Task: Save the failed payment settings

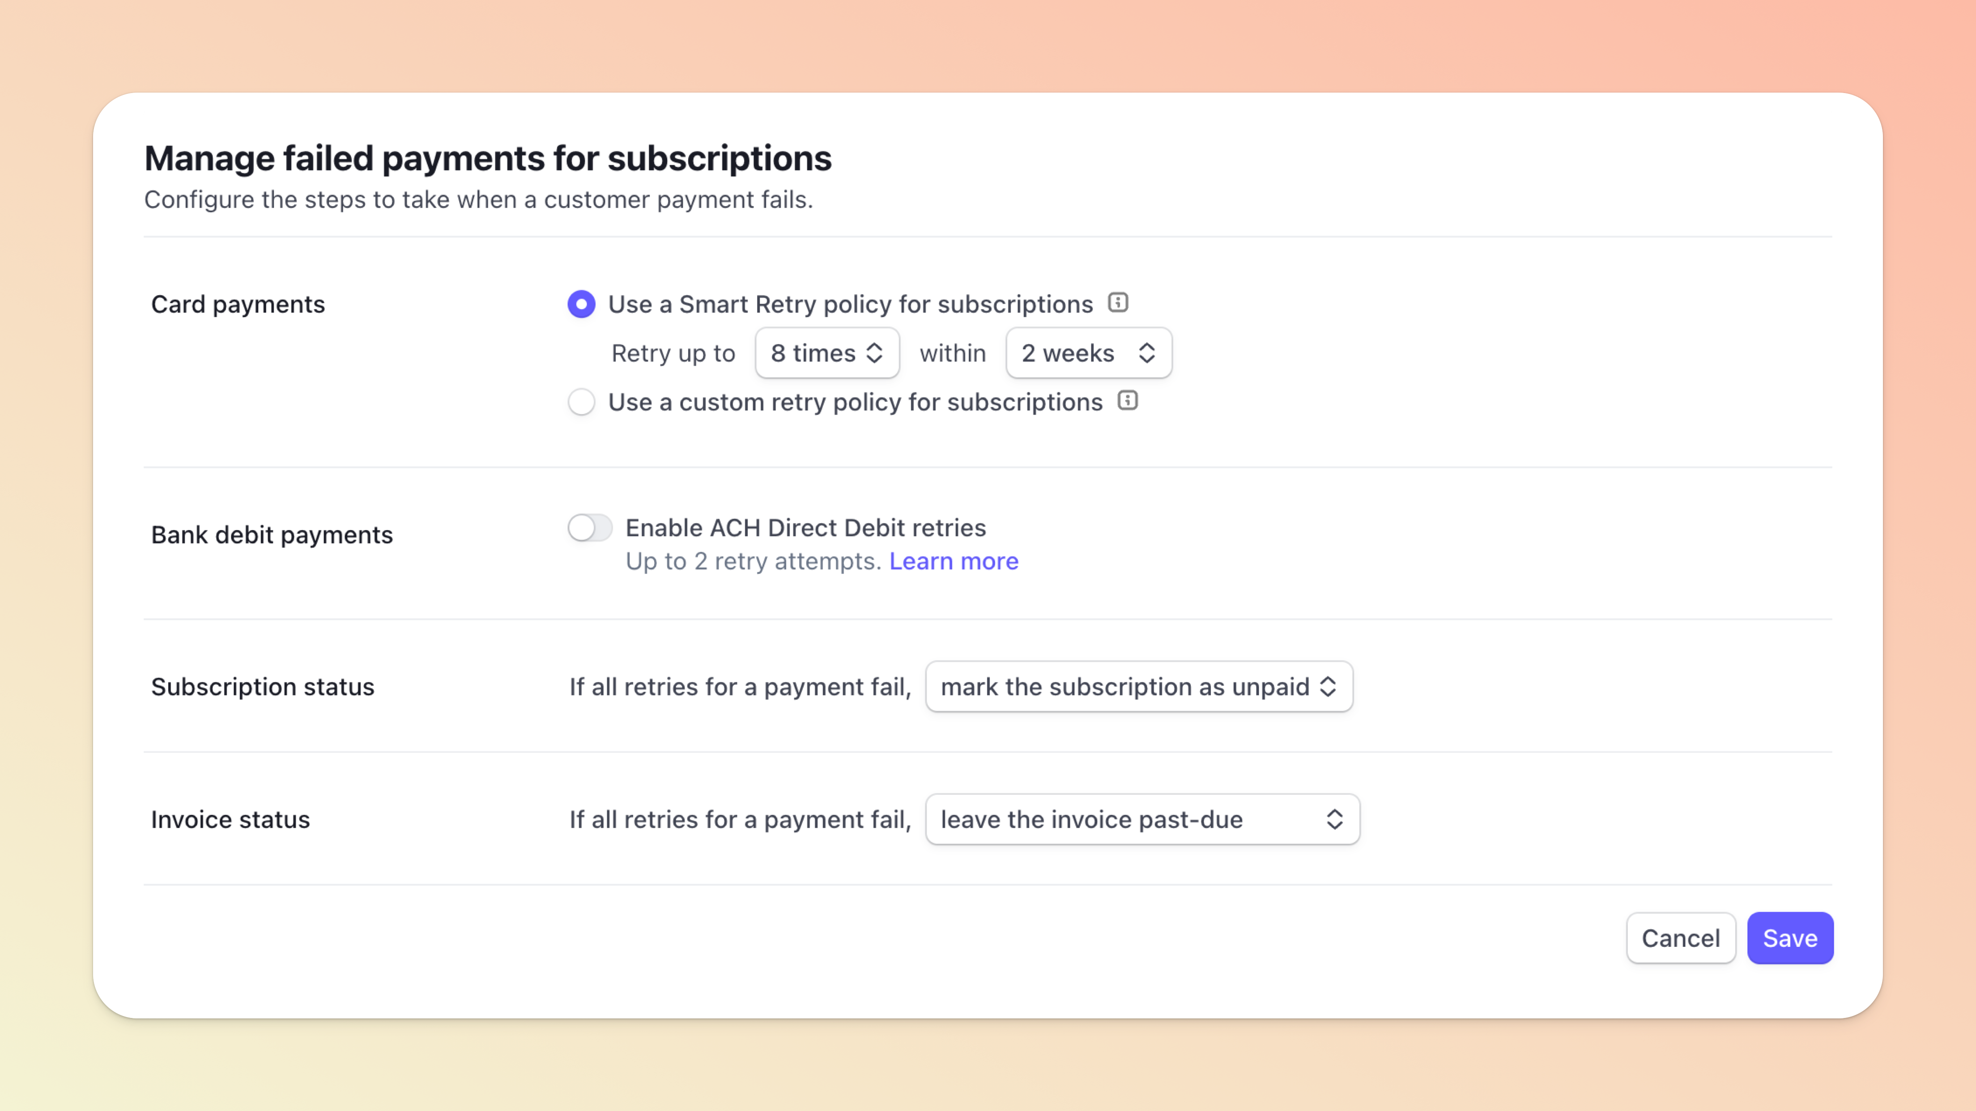Action: click(x=1789, y=938)
